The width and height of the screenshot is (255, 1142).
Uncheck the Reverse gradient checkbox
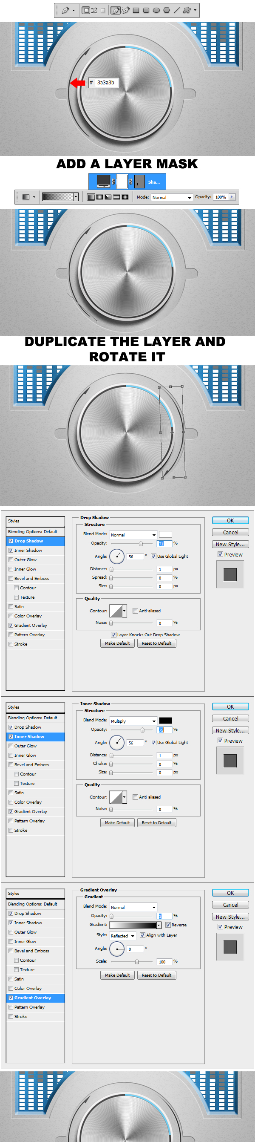168,925
